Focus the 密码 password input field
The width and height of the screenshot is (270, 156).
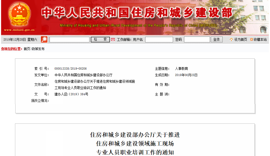click(197, 39)
